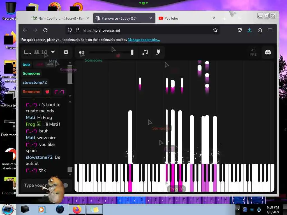Select slowstone72 in player list
287x215 pixels.
(x=34, y=82)
